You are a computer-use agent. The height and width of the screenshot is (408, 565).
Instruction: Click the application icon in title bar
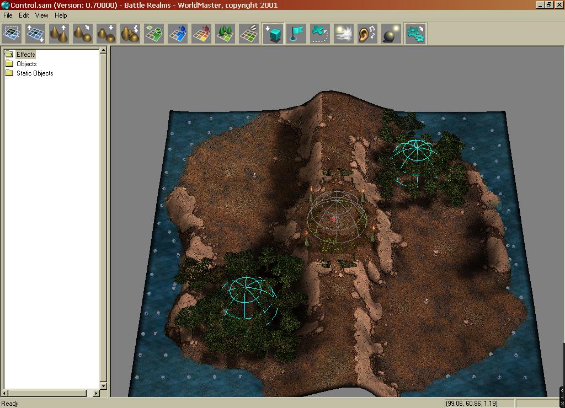pyautogui.click(x=4, y=4)
